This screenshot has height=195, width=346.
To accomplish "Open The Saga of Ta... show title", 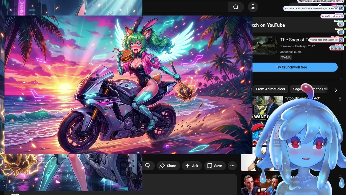I will coord(294,40).
